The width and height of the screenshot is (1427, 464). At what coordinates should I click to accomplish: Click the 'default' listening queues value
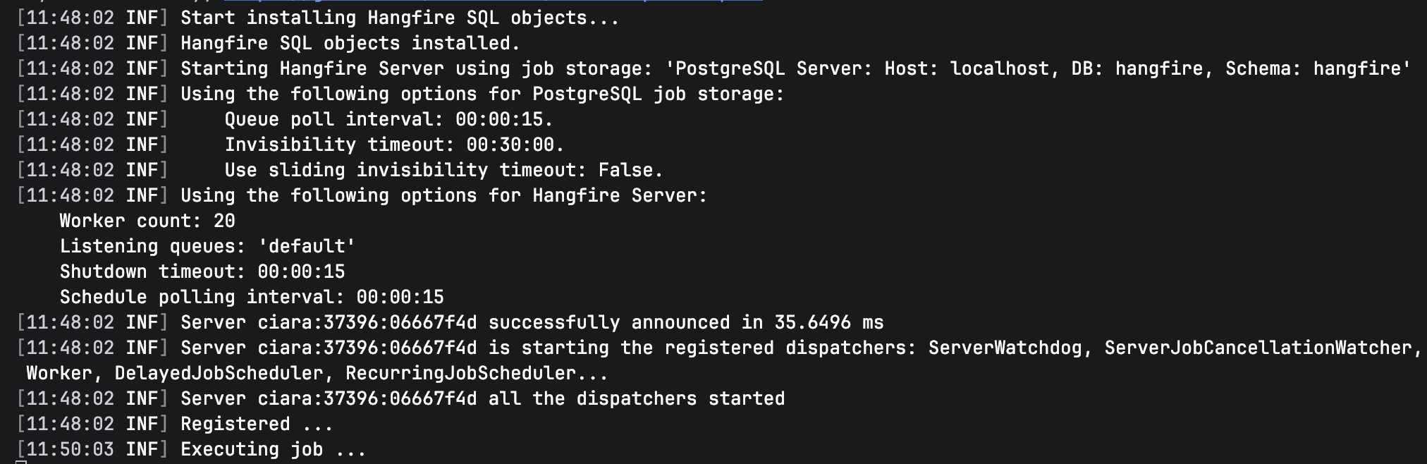307,246
